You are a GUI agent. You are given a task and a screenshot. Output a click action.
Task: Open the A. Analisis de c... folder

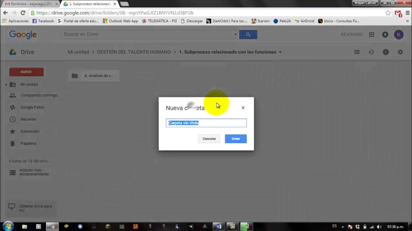point(94,76)
